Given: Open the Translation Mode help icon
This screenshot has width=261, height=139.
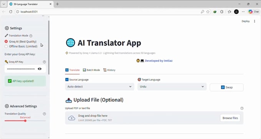Looking at the screenshot, I should click(x=31, y=36).
